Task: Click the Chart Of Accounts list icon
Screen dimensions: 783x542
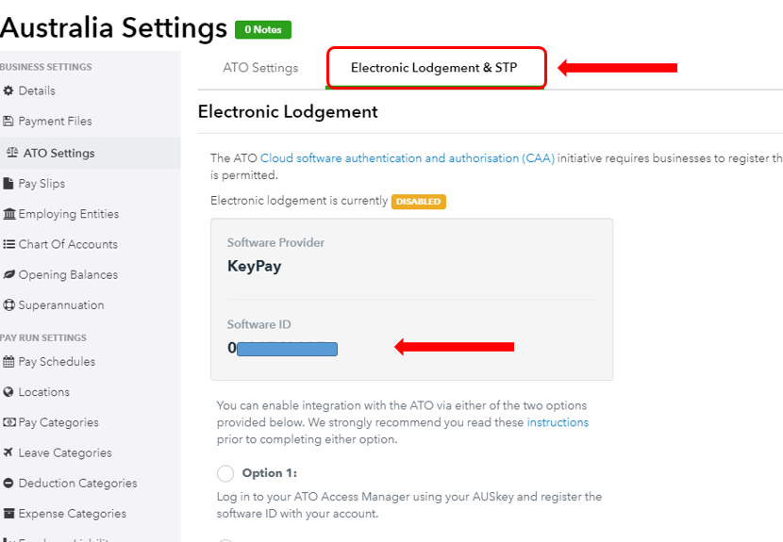Action: tap(9, 244)
